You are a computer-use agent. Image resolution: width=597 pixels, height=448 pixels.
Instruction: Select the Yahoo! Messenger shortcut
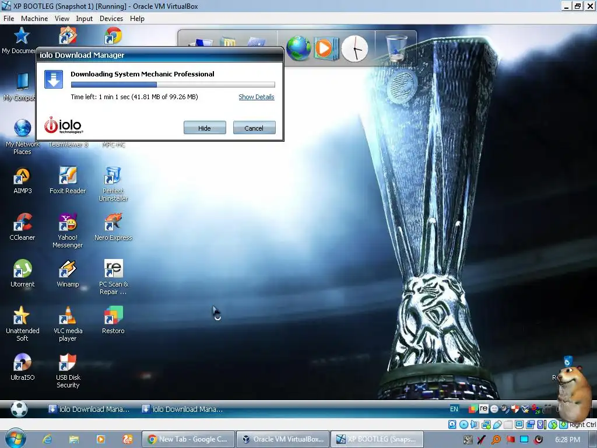click(x=68, y=222)
